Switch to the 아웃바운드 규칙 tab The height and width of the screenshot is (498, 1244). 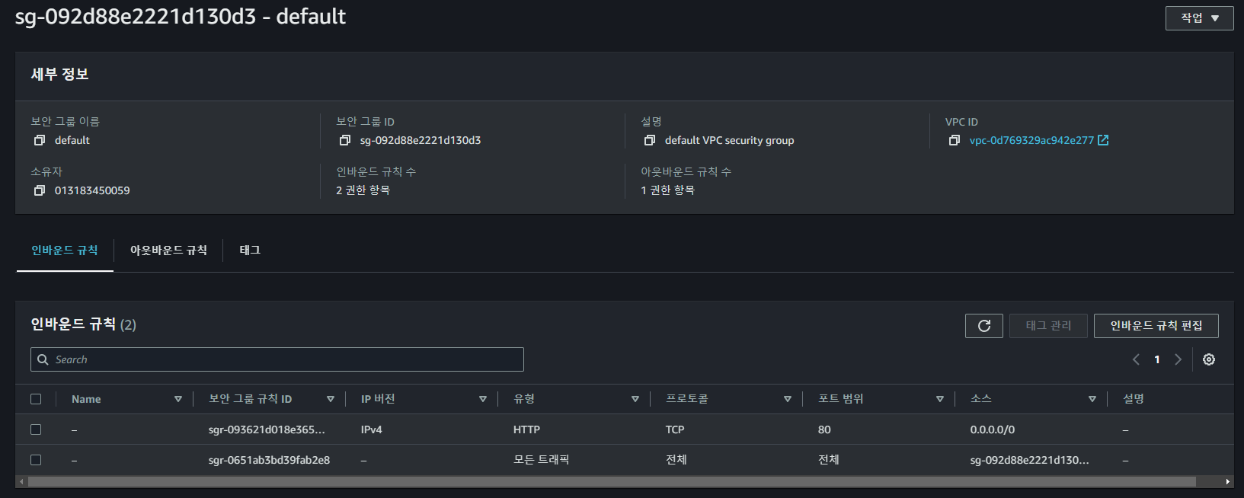pos(168,250)
